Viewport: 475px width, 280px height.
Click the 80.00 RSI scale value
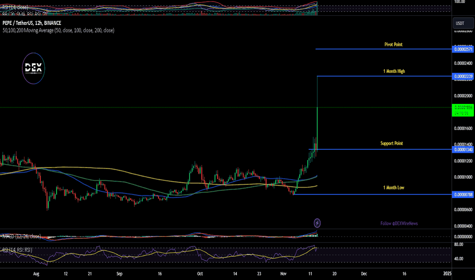(x=458, y=244)
